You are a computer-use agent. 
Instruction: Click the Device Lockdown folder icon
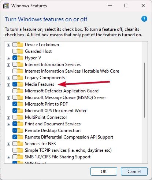coord(20,45)
